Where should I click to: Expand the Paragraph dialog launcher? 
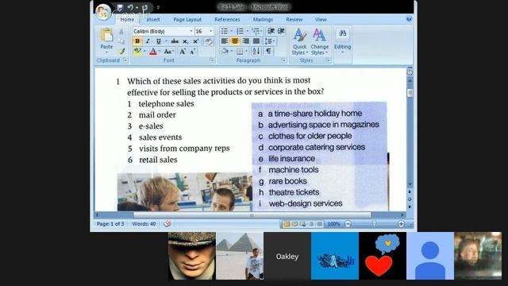point(283,60)
